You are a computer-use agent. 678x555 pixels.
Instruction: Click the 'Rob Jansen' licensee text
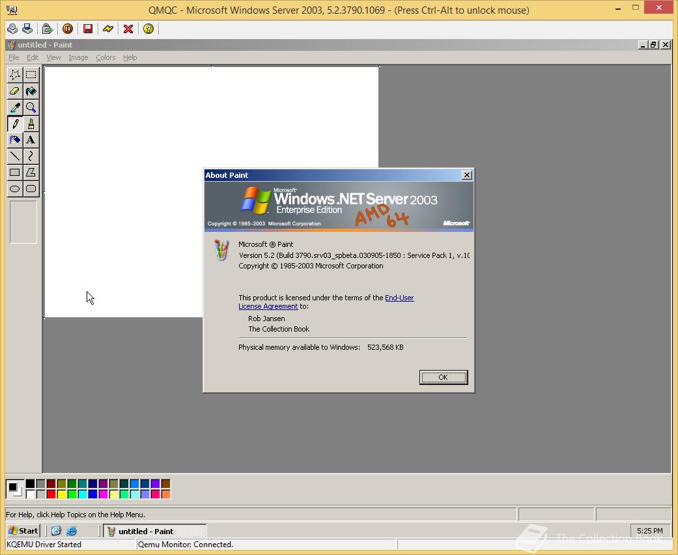pos(266,319)
